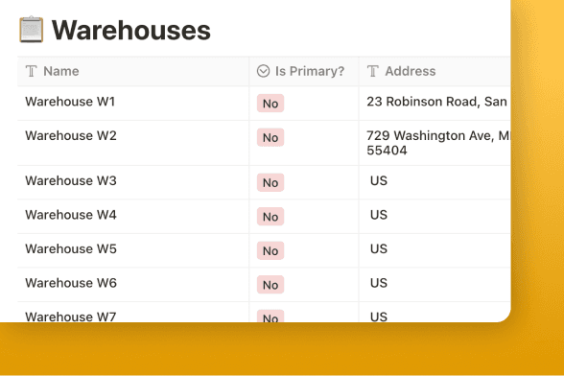Click the 729 Washington Ave address cell

click(435, 143)
